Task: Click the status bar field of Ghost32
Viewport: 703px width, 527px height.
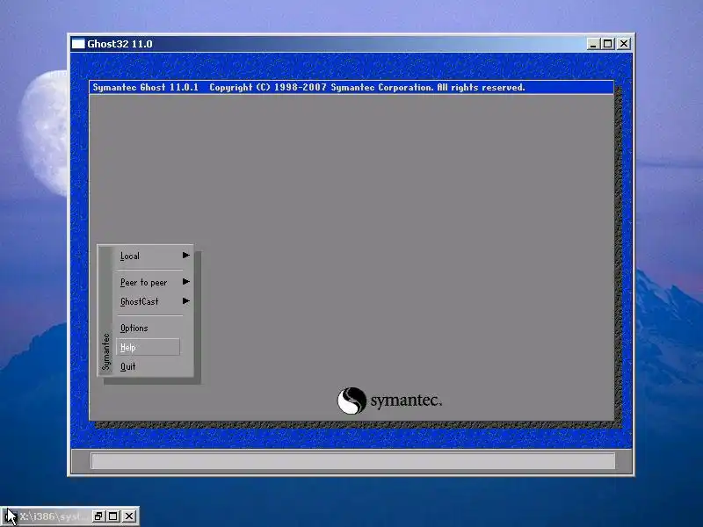Action: [x=353, y=460]
